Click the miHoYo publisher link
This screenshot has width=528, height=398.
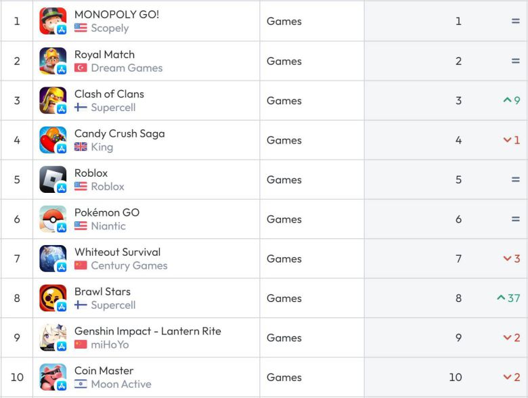pos(110,345)
